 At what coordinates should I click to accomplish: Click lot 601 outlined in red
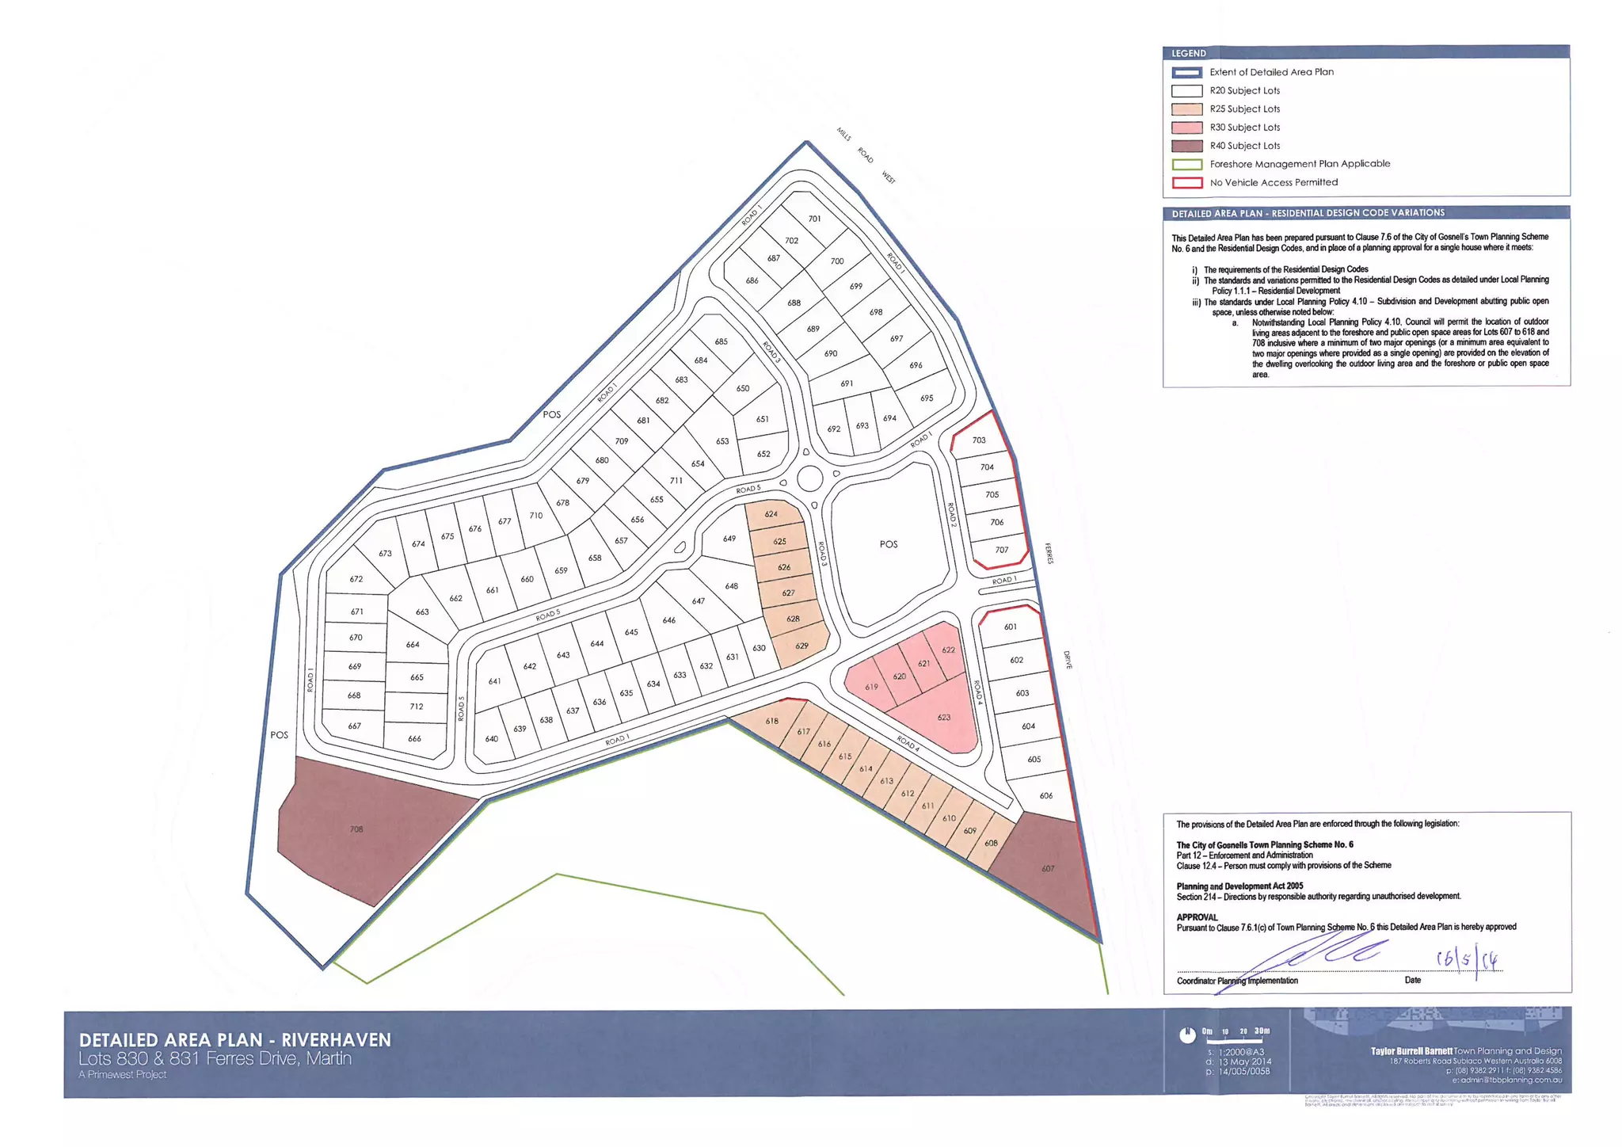[x=1011, y=627]
